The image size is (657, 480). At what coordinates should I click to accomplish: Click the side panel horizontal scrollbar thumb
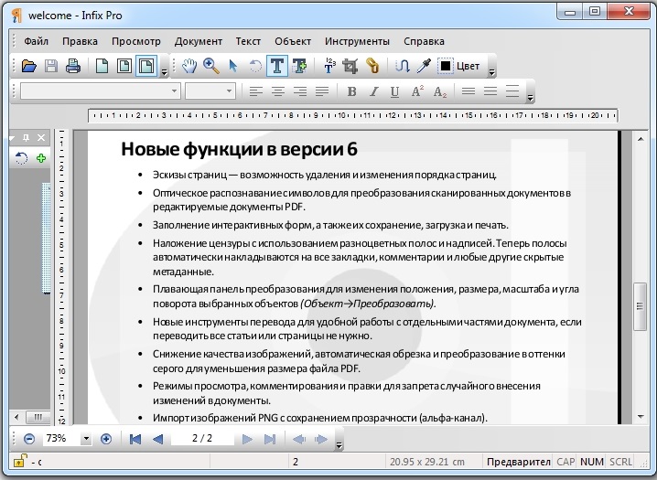click(38, 417)
